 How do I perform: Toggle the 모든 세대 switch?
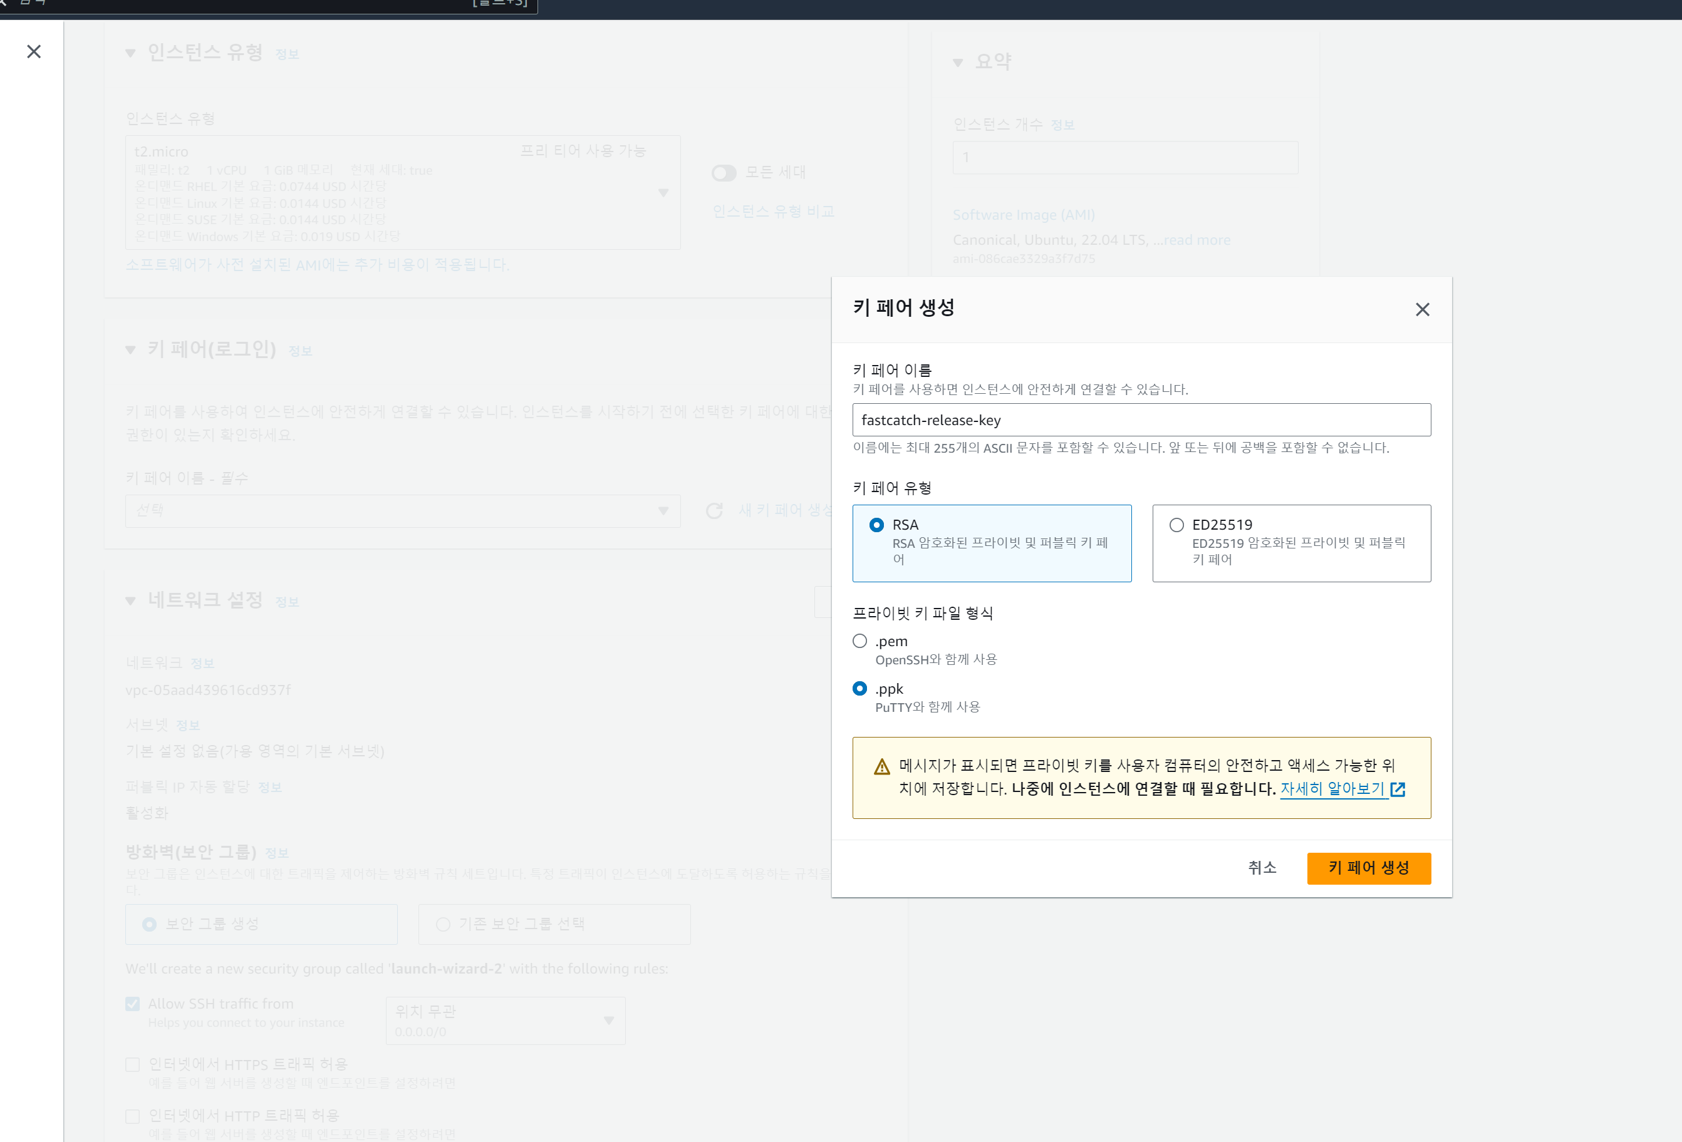[x=723, y=173]
